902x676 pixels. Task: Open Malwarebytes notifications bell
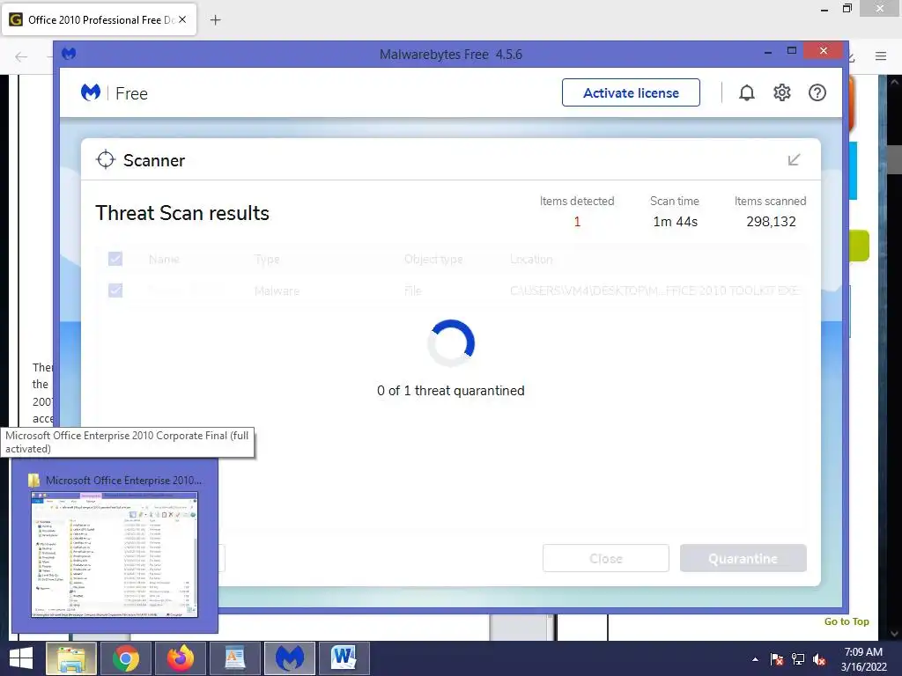tap(746, 92)
